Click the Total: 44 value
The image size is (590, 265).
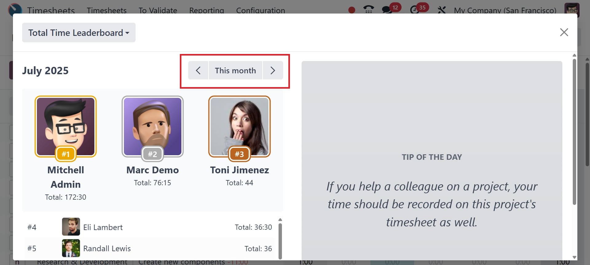click(240, 183)
